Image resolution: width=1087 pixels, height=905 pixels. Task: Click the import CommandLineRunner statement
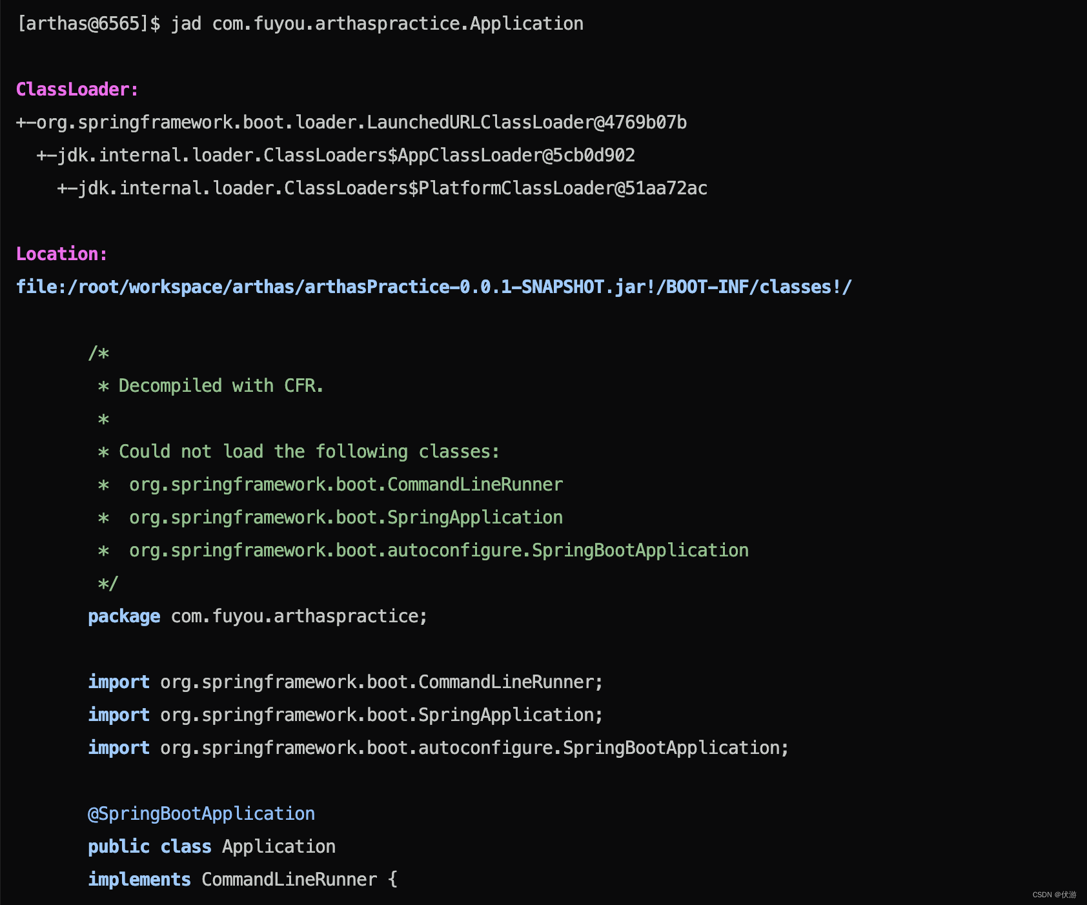click(x=345, y=682)
